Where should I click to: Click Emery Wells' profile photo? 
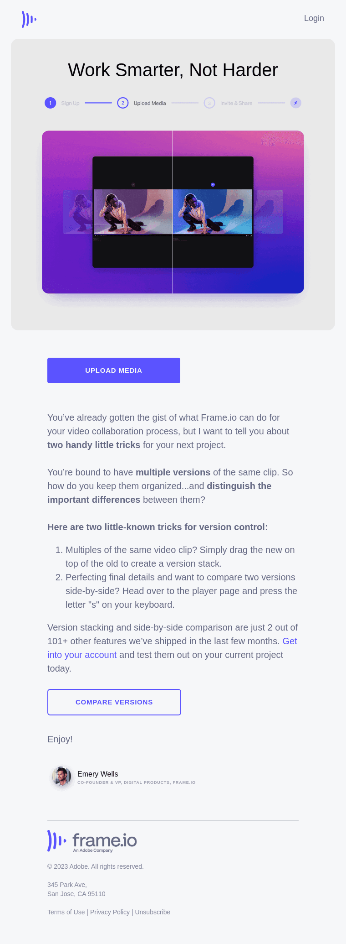61,776
